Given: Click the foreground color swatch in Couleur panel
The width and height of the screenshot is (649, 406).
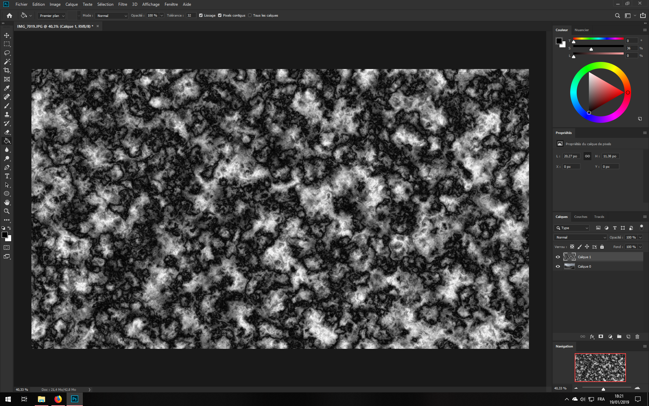Looking at the screenshot, I should (559, 41).
